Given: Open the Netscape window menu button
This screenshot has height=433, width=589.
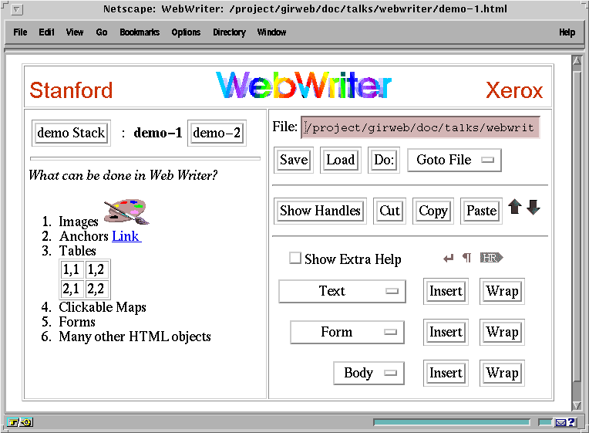Looking at the screenshot, I should pyautogui.click(x=16, y=9).
